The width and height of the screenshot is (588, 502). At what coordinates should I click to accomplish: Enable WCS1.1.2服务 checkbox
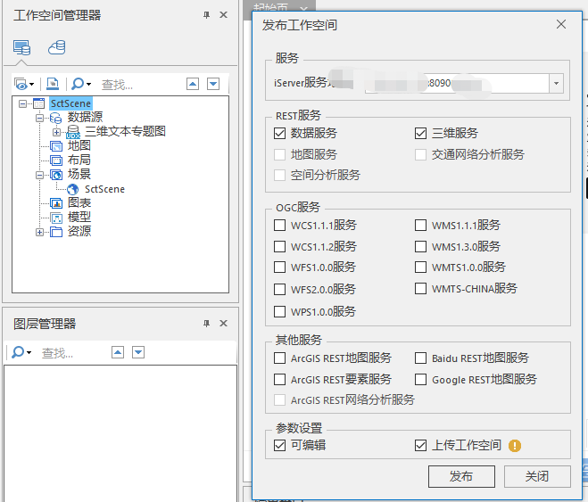[280, 246]
